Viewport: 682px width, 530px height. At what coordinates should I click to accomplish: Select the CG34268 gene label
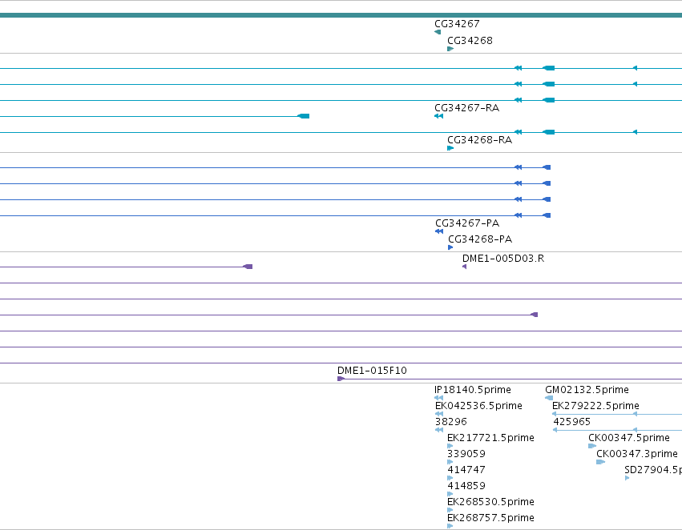tap(470, 41)
